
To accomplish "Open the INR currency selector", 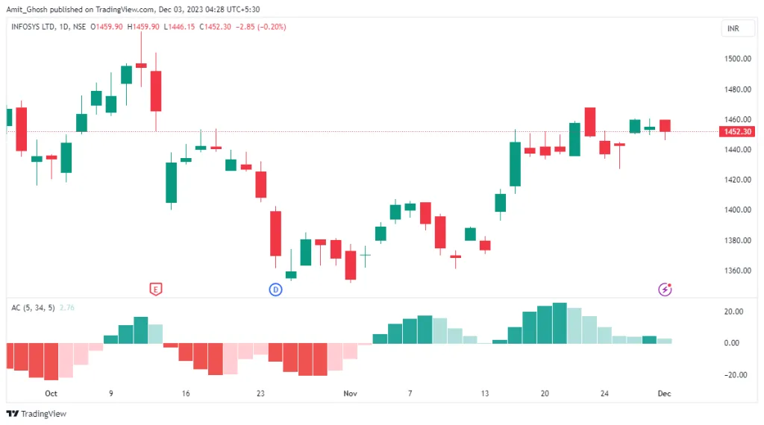I will pyautogui.click(x=733, y=28).
